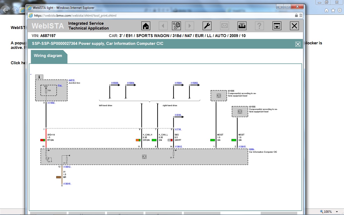The image size is (344, 215).
Task: Open the X15001 connector link
Action: [178, 83]
